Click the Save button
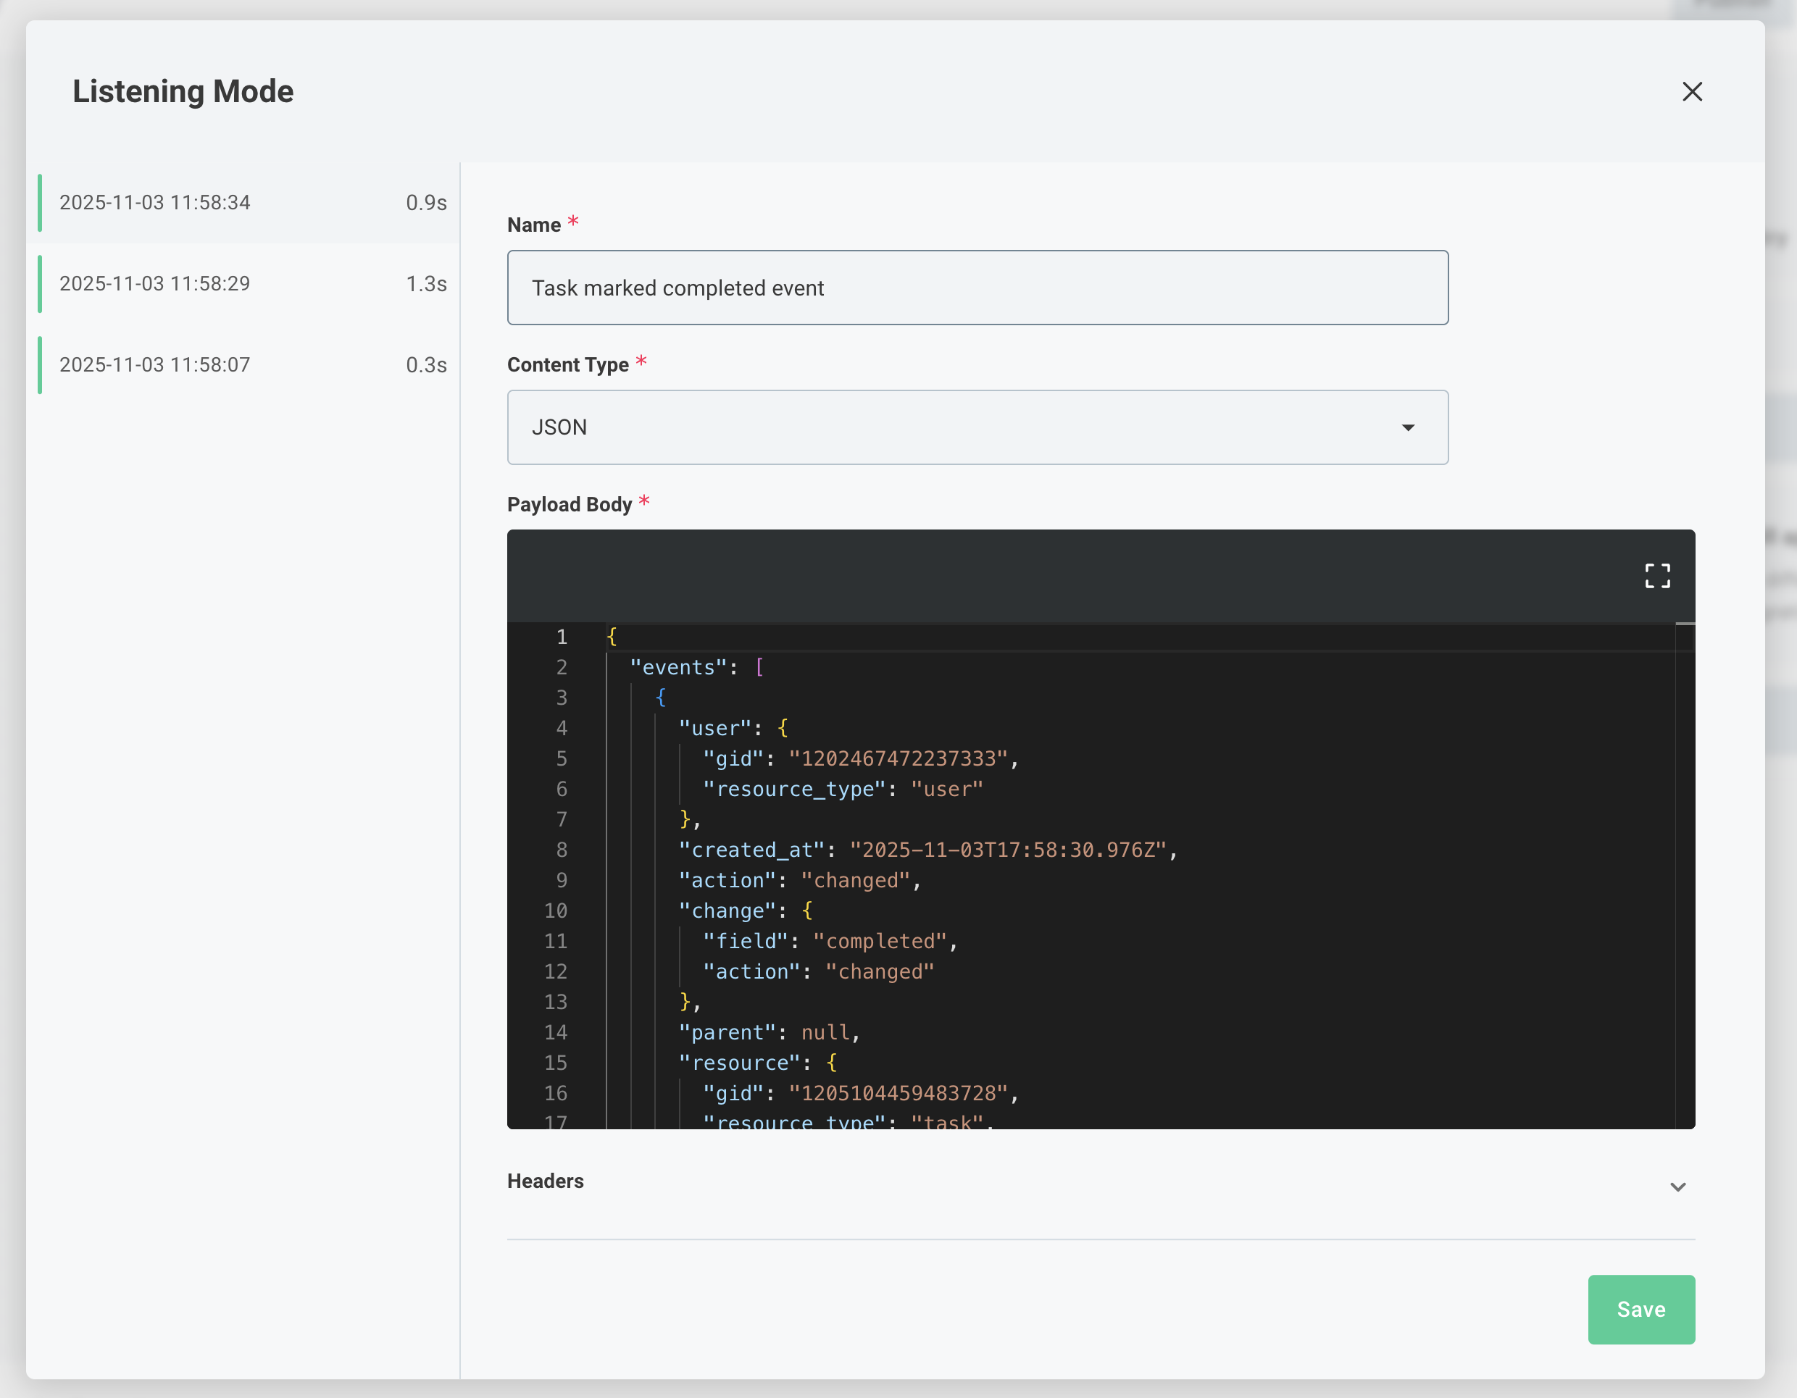The height and width of the screenshot is (1398, 1797). [x=1640, y=1309]
